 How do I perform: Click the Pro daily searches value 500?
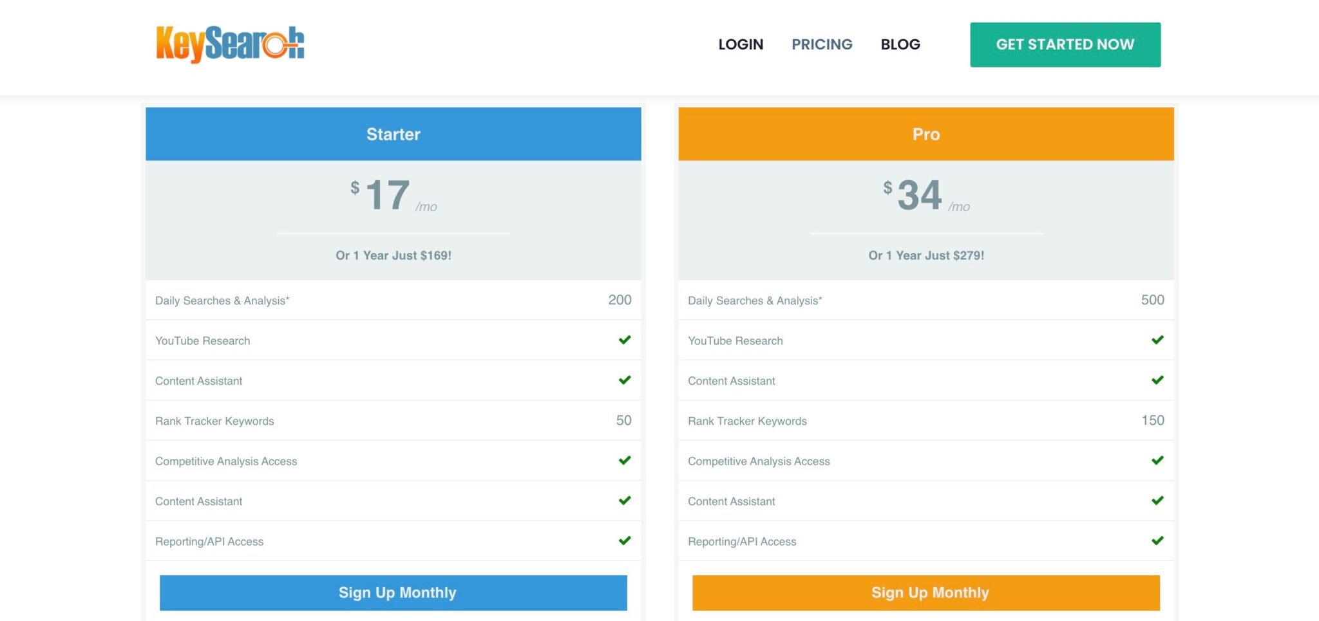(1152, 300)
